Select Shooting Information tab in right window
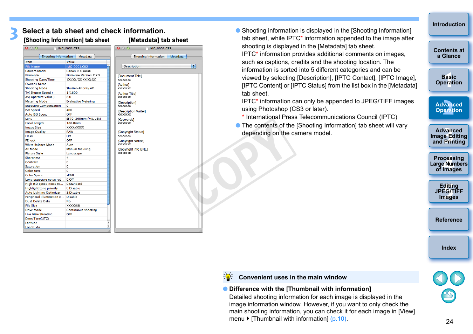This screenshot has width=473, height=334. click(x=149, y=56)
